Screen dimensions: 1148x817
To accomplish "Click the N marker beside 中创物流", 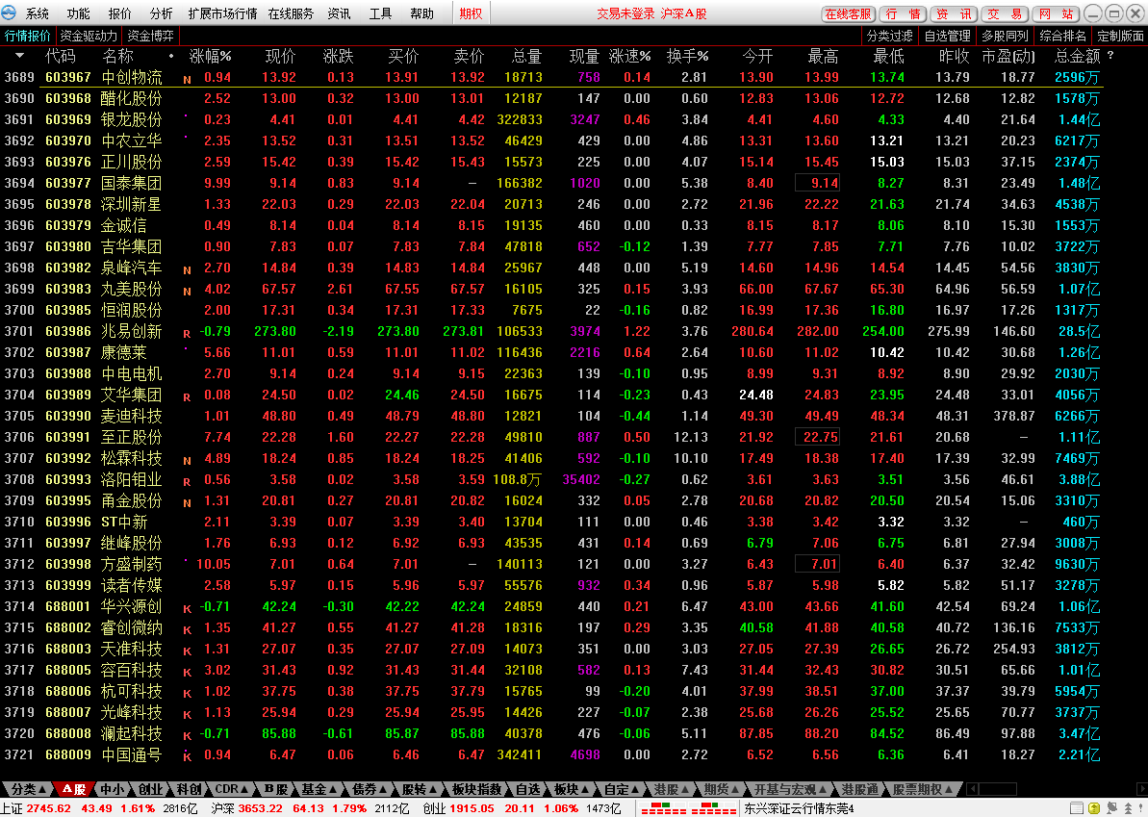I will 187,80.
